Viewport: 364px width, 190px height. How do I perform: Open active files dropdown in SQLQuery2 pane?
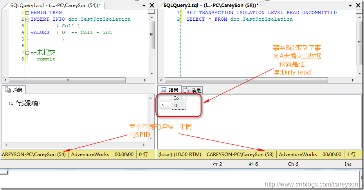pos(351,5)
